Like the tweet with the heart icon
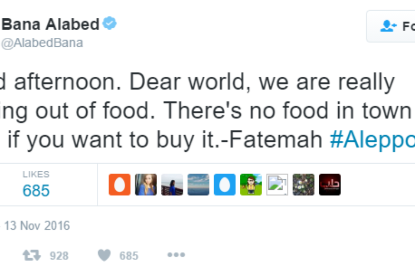Image resolution: width=415 pixels, height=276 pixels. (x=104, y=255)
